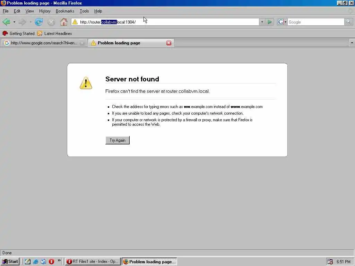Image resolution: width=355 pixels, height=266 pixels.
Task: Click the Google favicon on the first tab
Action: click(x=7, y=43)
